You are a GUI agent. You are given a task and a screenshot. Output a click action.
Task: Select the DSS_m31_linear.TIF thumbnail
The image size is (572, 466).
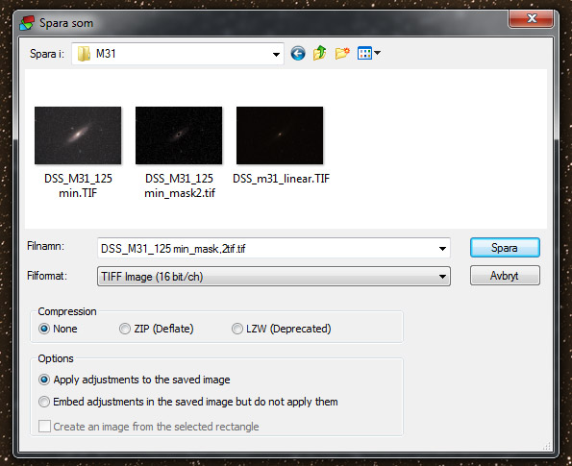280,135
